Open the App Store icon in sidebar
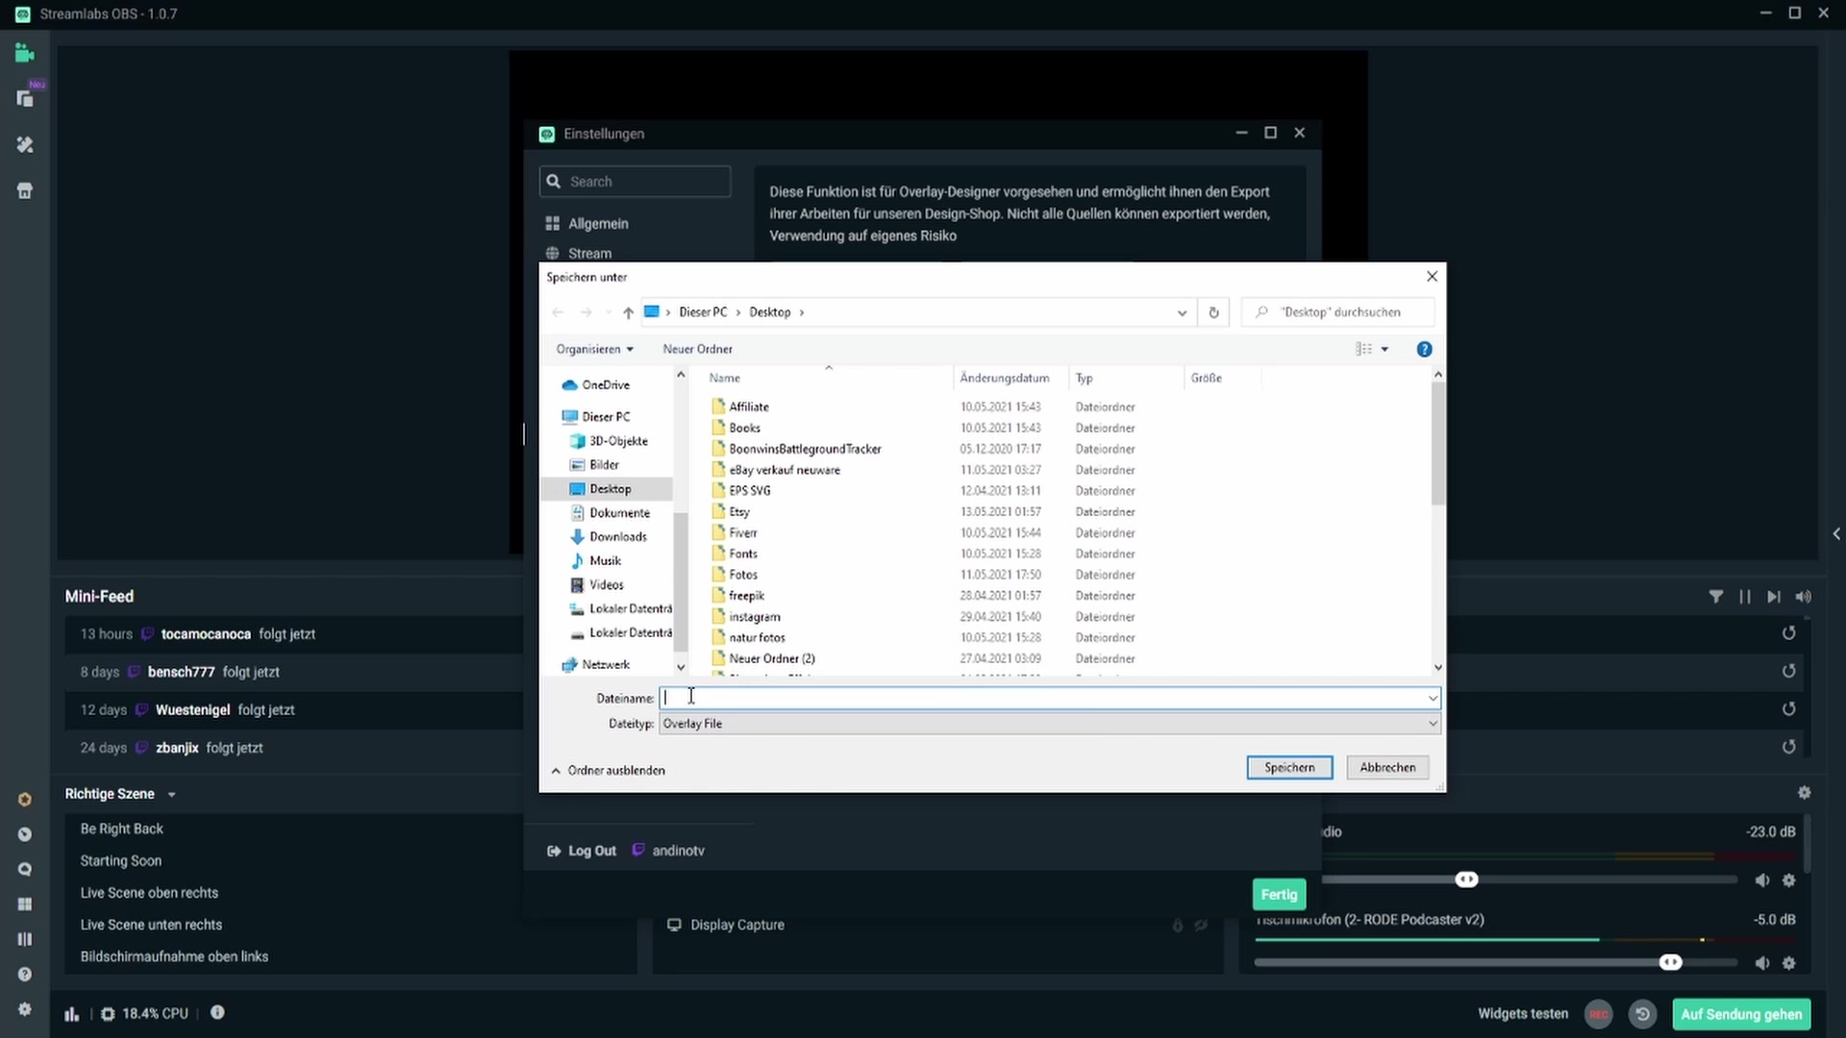 point(25,190)
